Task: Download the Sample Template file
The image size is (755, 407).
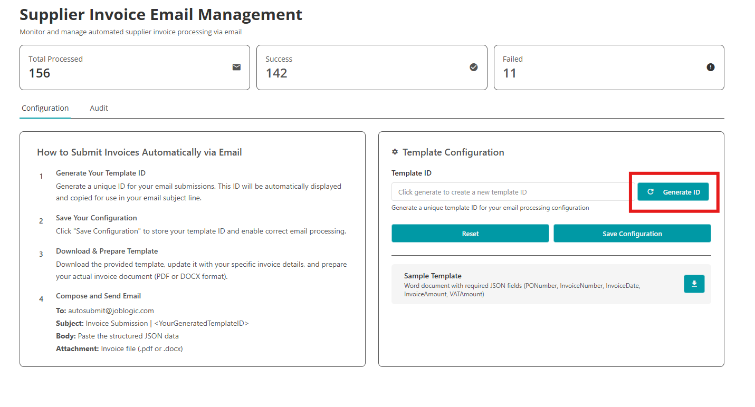Action: tap(694, 284)
